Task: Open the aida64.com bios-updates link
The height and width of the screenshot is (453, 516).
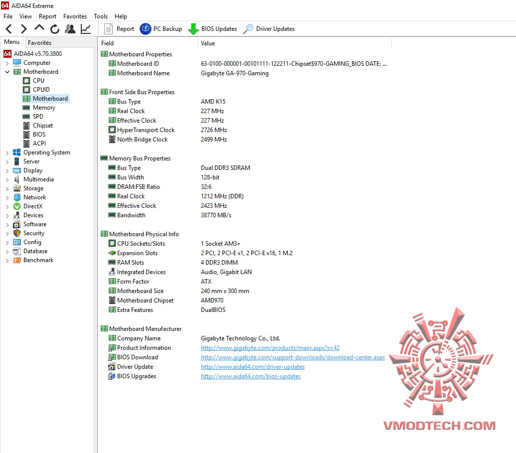Action: pyautogui.click(x=251, y=376)
